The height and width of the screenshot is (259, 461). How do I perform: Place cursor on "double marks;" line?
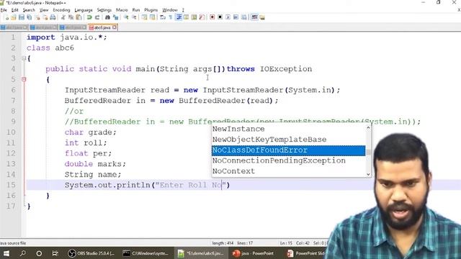[95, 164]
